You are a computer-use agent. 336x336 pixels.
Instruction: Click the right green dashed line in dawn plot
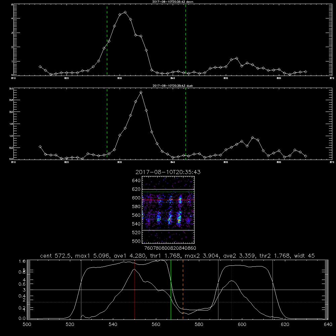coord(185,40)
